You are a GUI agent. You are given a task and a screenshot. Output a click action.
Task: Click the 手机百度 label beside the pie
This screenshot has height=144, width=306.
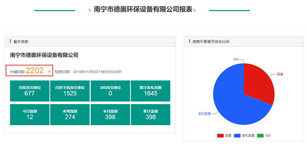click(204, 114)
